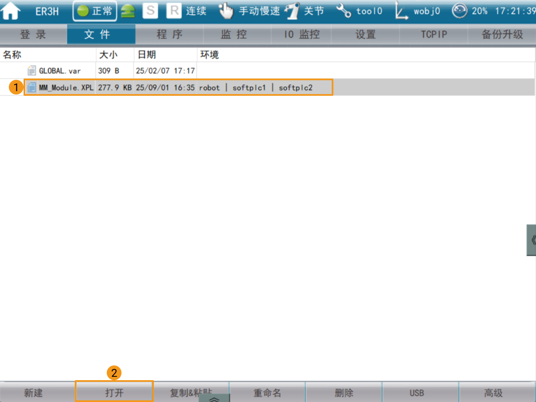
Task: Select the GLOBAL.var file name
Action: tap(60, 71)
